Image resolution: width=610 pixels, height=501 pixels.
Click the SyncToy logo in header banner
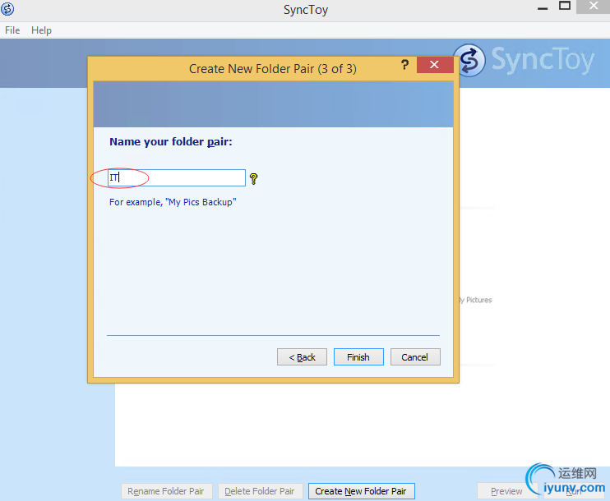coord(525,60)
